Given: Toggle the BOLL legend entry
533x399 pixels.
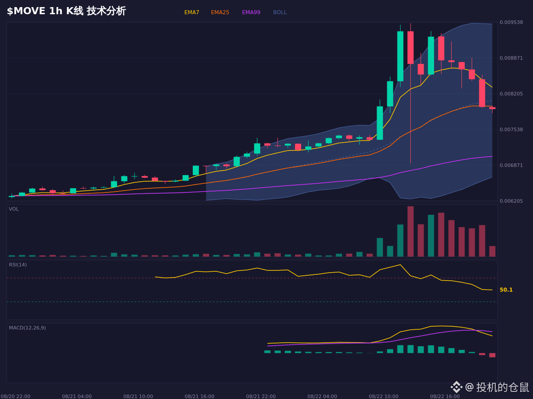Looking at the screenshot, I should coord(280,12).
